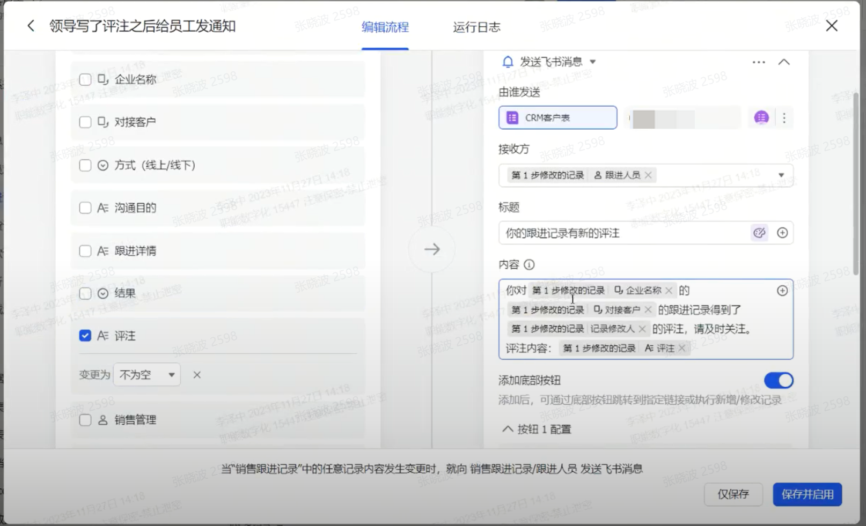Click the 仅保存 button
This screenshot has width=866, height=526.
pyautogui.click(x=733, y=494)
